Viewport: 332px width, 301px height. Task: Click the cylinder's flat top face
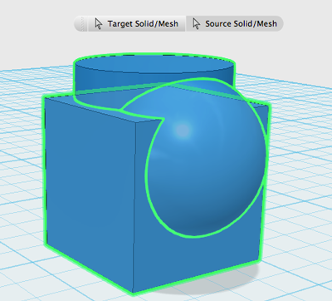[154, 64]
